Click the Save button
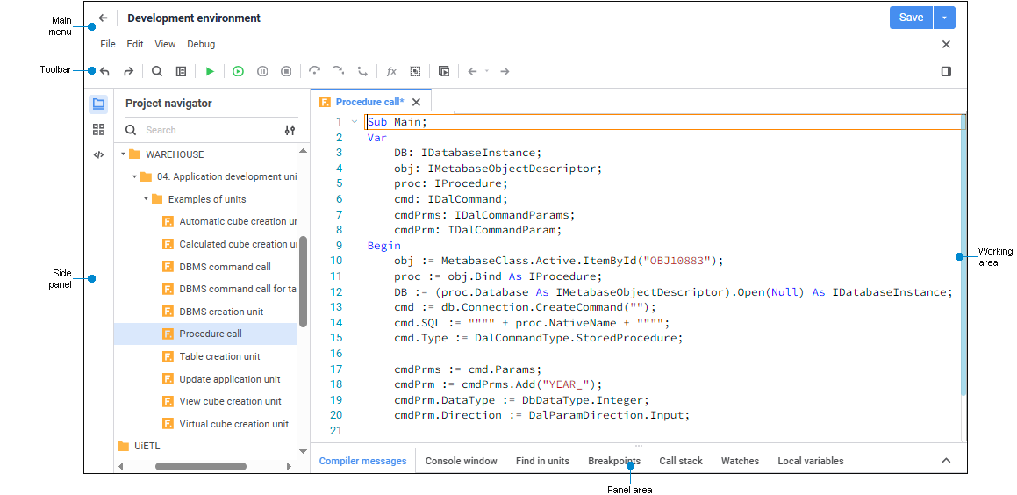This screenshot has height=495, width=1017. point(911,18)
